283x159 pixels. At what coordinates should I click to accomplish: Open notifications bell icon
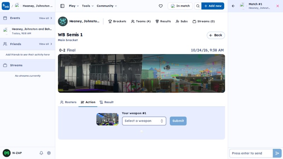(41, 153)
